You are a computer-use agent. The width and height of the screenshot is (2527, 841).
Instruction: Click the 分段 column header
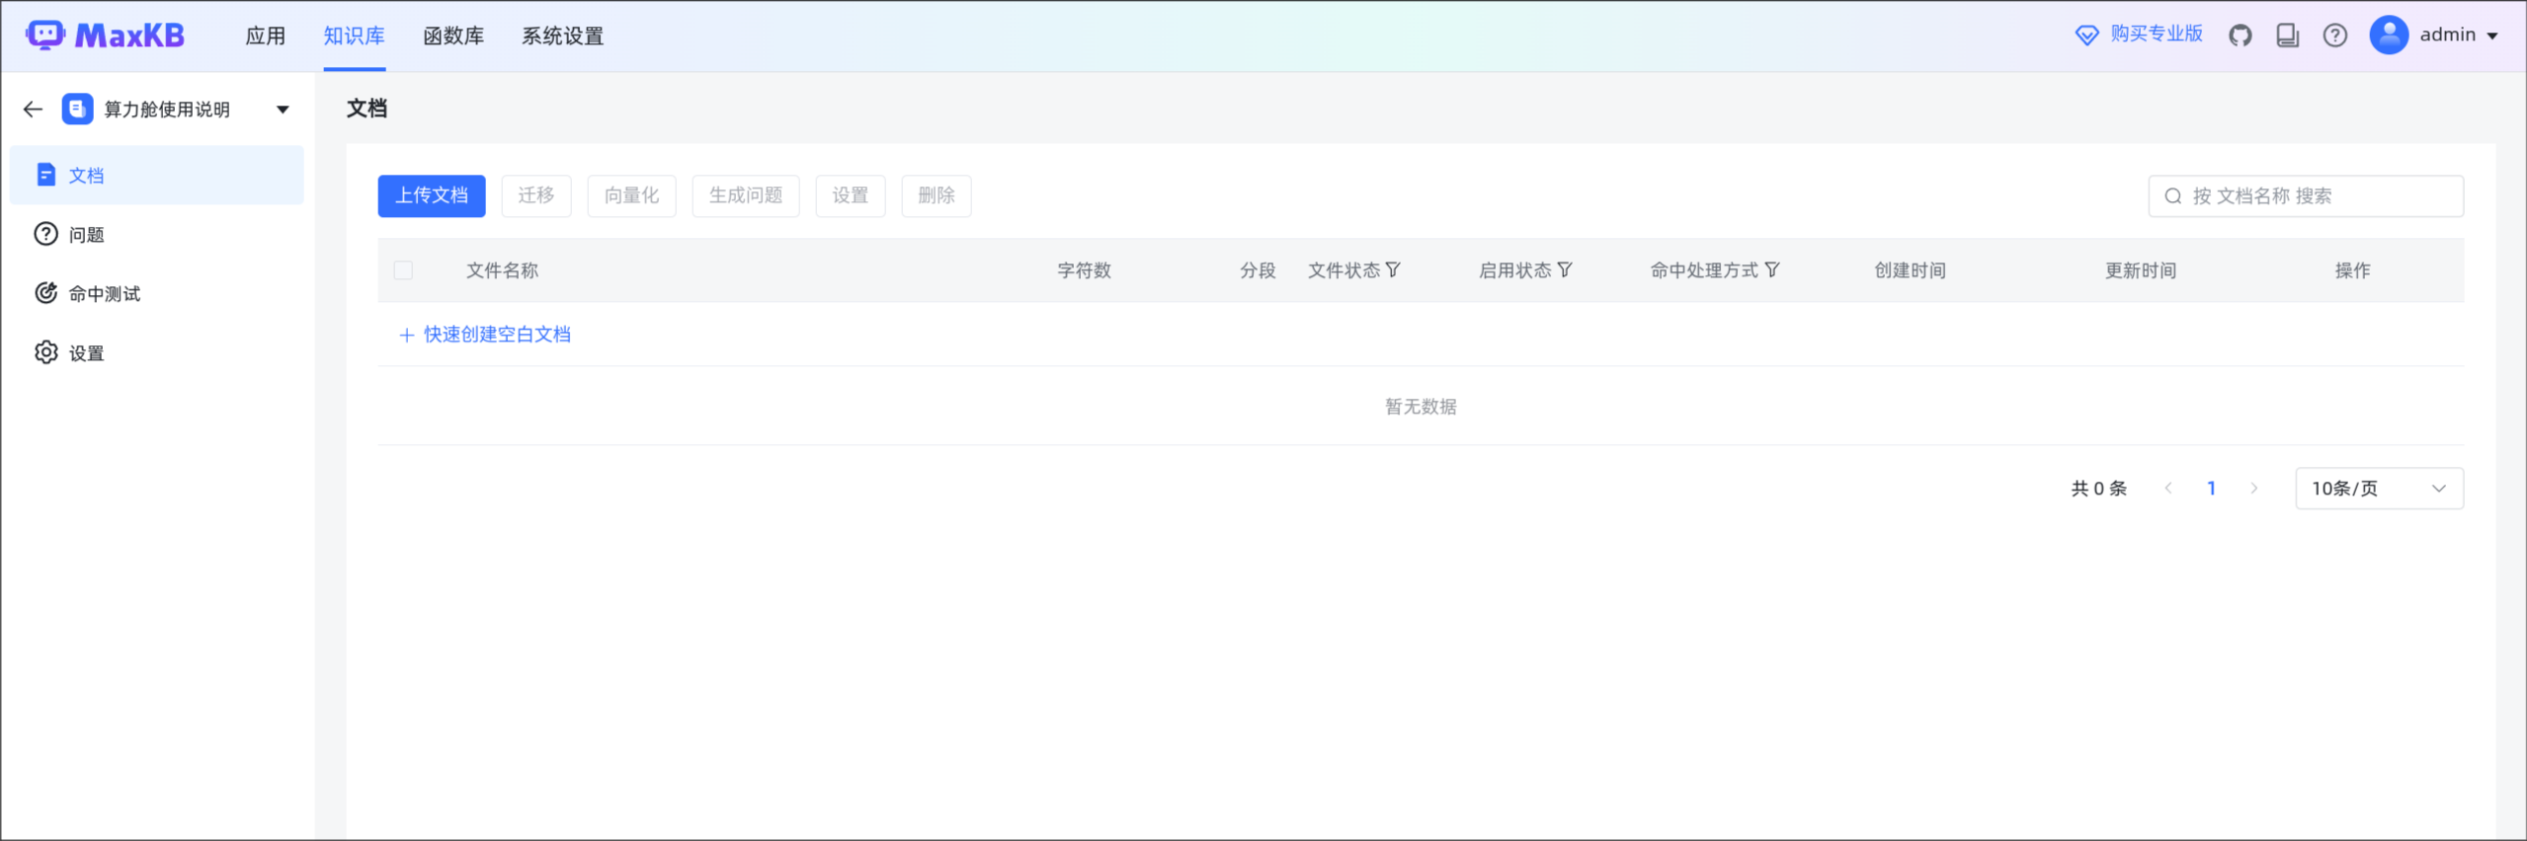coord(1258,269)
